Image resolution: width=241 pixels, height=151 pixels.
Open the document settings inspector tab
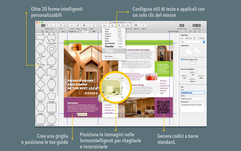(x=186, y=31)
